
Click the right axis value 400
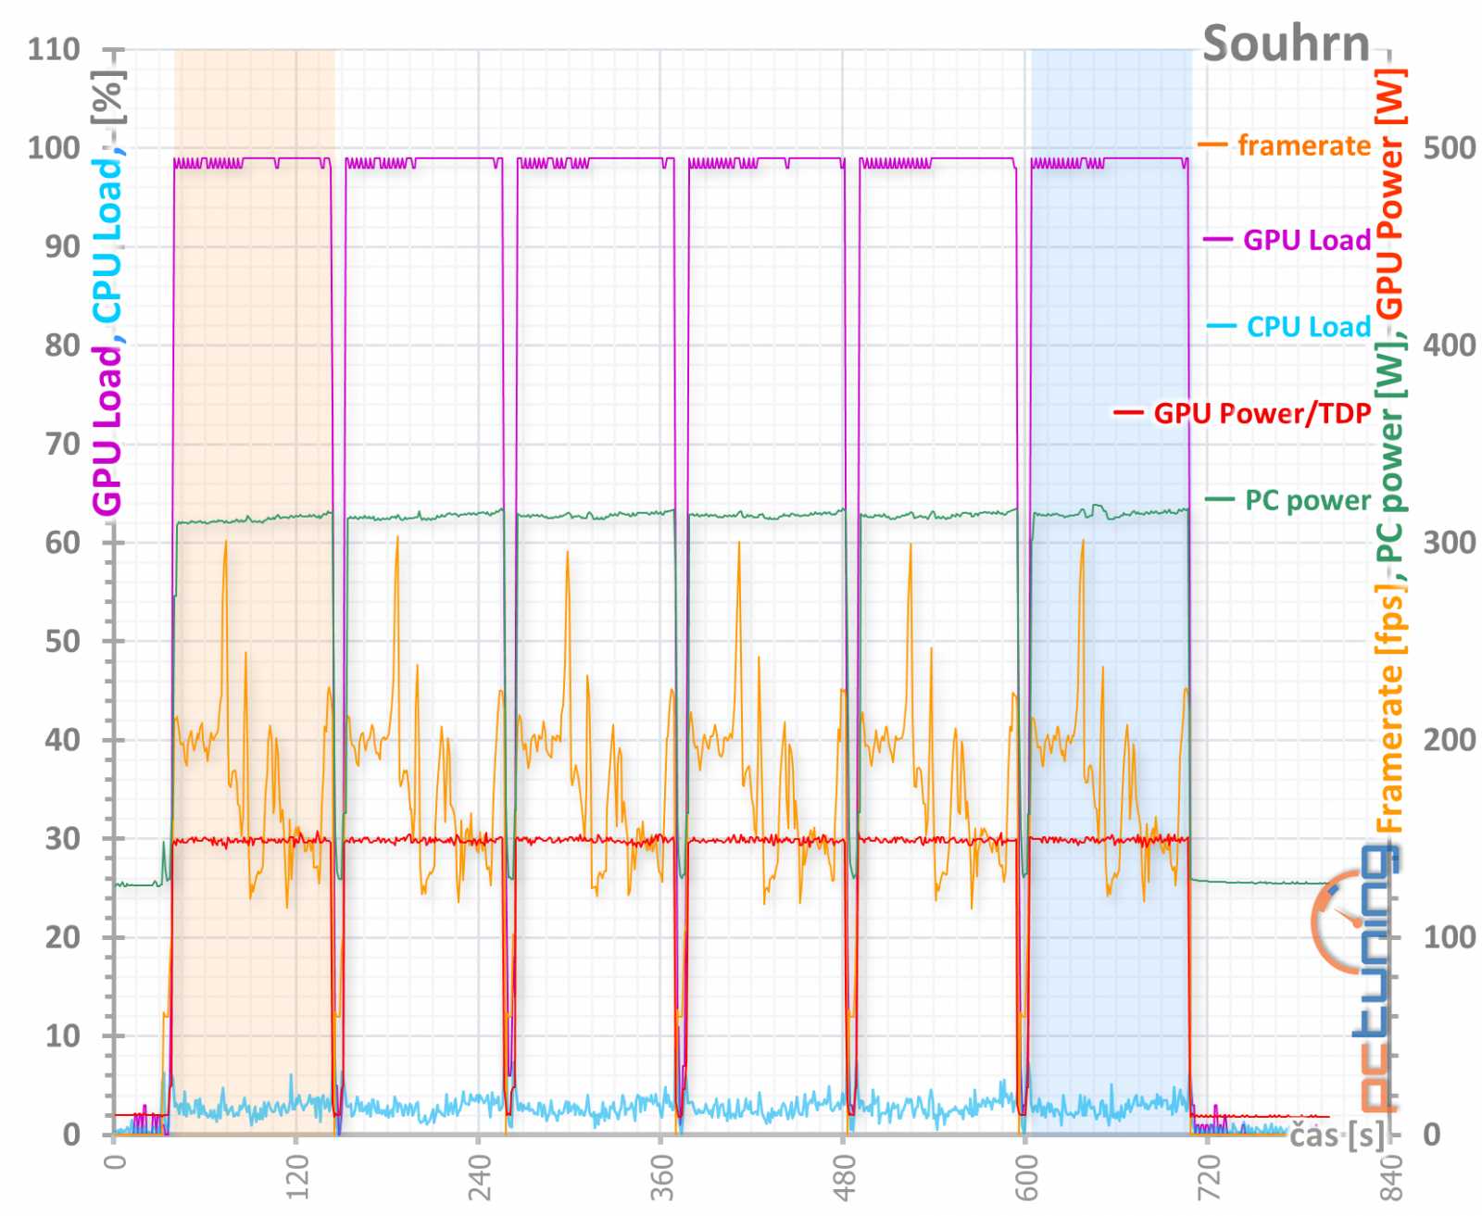point(1450,345)
